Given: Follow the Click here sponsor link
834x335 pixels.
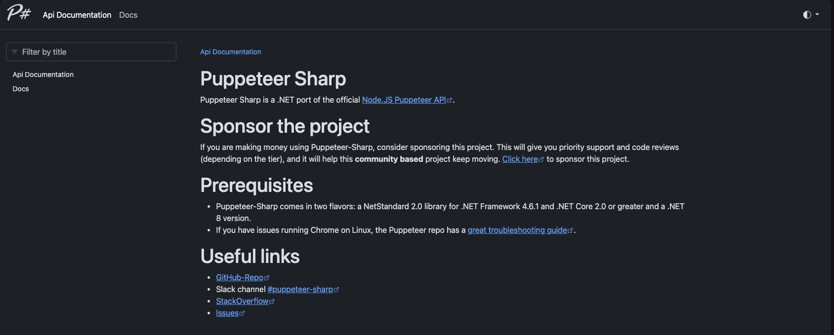Looking at the screenshot, I should click(x=520, y=158).
